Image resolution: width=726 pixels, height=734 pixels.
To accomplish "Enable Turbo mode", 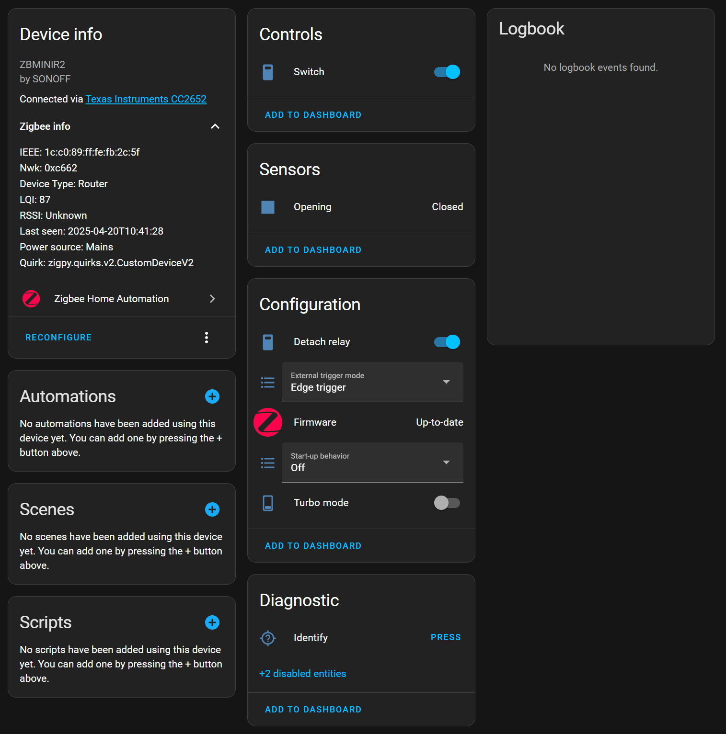I will tap(447, 503).
